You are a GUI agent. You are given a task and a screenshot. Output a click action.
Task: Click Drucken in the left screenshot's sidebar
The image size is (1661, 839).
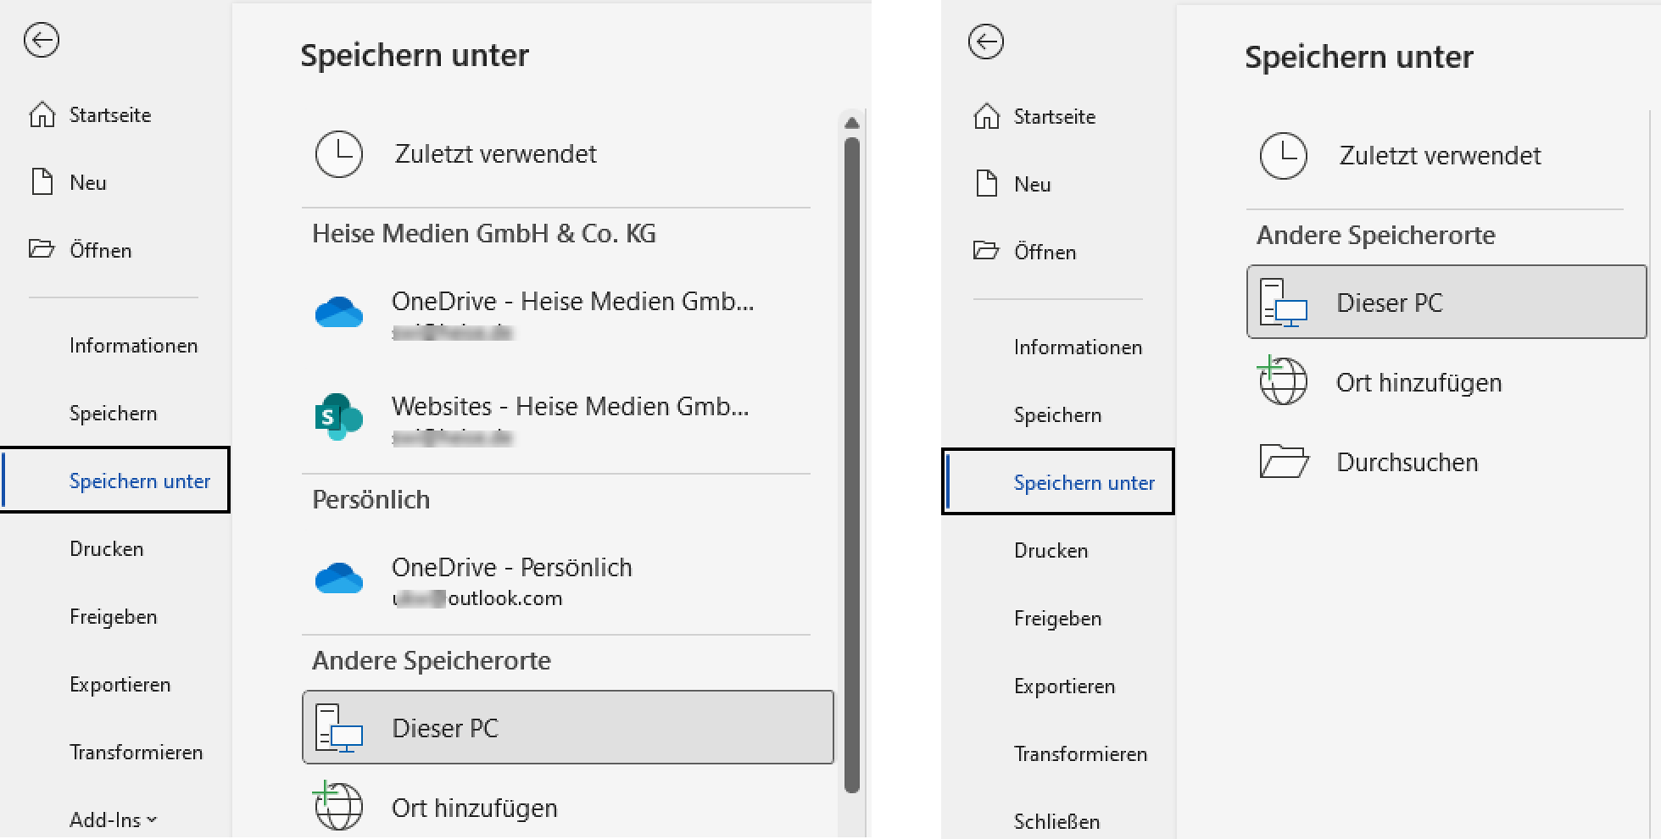point(107,549)
